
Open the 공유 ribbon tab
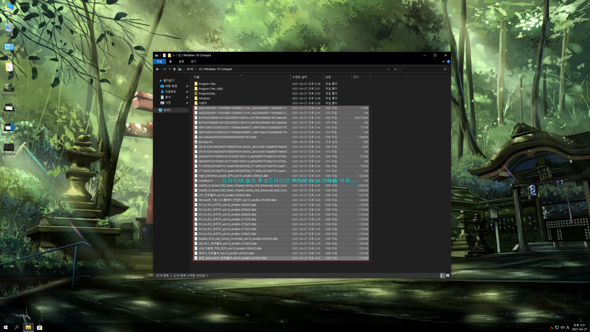click(181, 61)
